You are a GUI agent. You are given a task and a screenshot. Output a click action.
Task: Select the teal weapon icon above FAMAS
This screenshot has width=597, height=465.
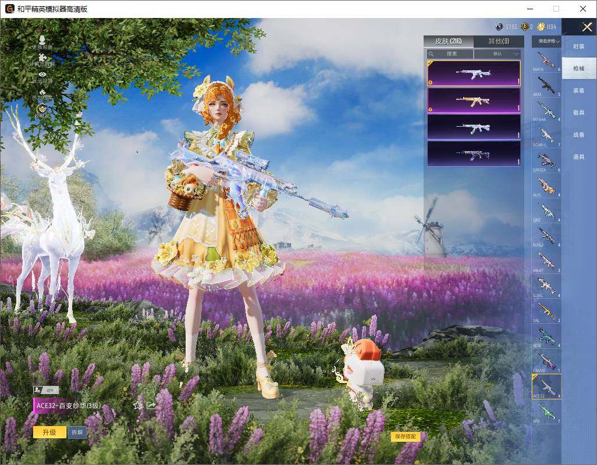(546, 337)
